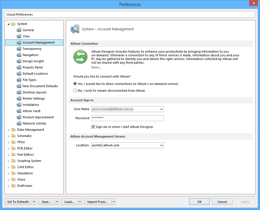Click the Default Locations page icon

click(19, 74)
